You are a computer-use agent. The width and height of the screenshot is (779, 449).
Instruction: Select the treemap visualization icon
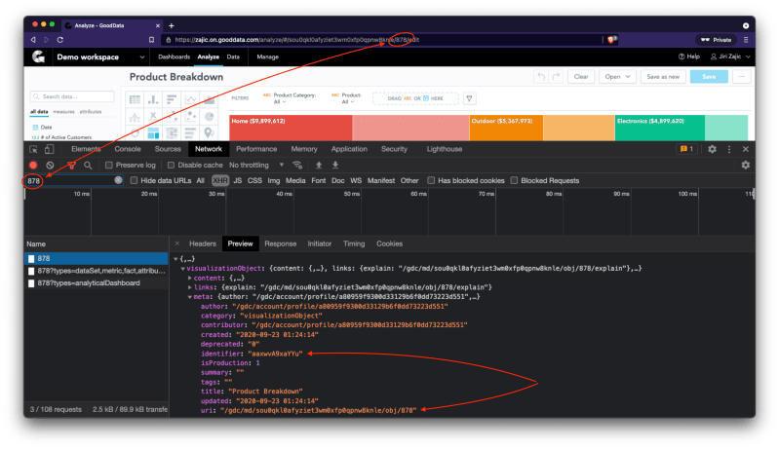coord(153,133)
